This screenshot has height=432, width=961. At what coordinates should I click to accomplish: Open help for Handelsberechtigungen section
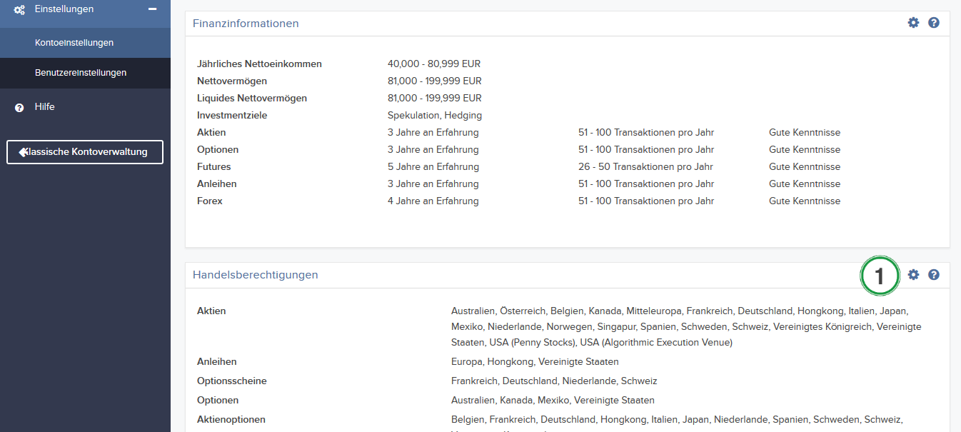[934, 274]
